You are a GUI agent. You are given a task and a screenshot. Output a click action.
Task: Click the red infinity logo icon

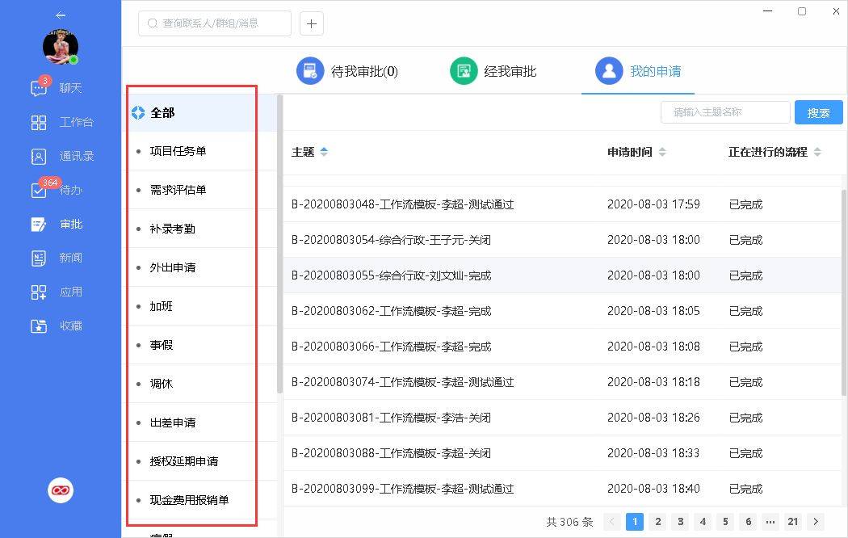(61, 490)
